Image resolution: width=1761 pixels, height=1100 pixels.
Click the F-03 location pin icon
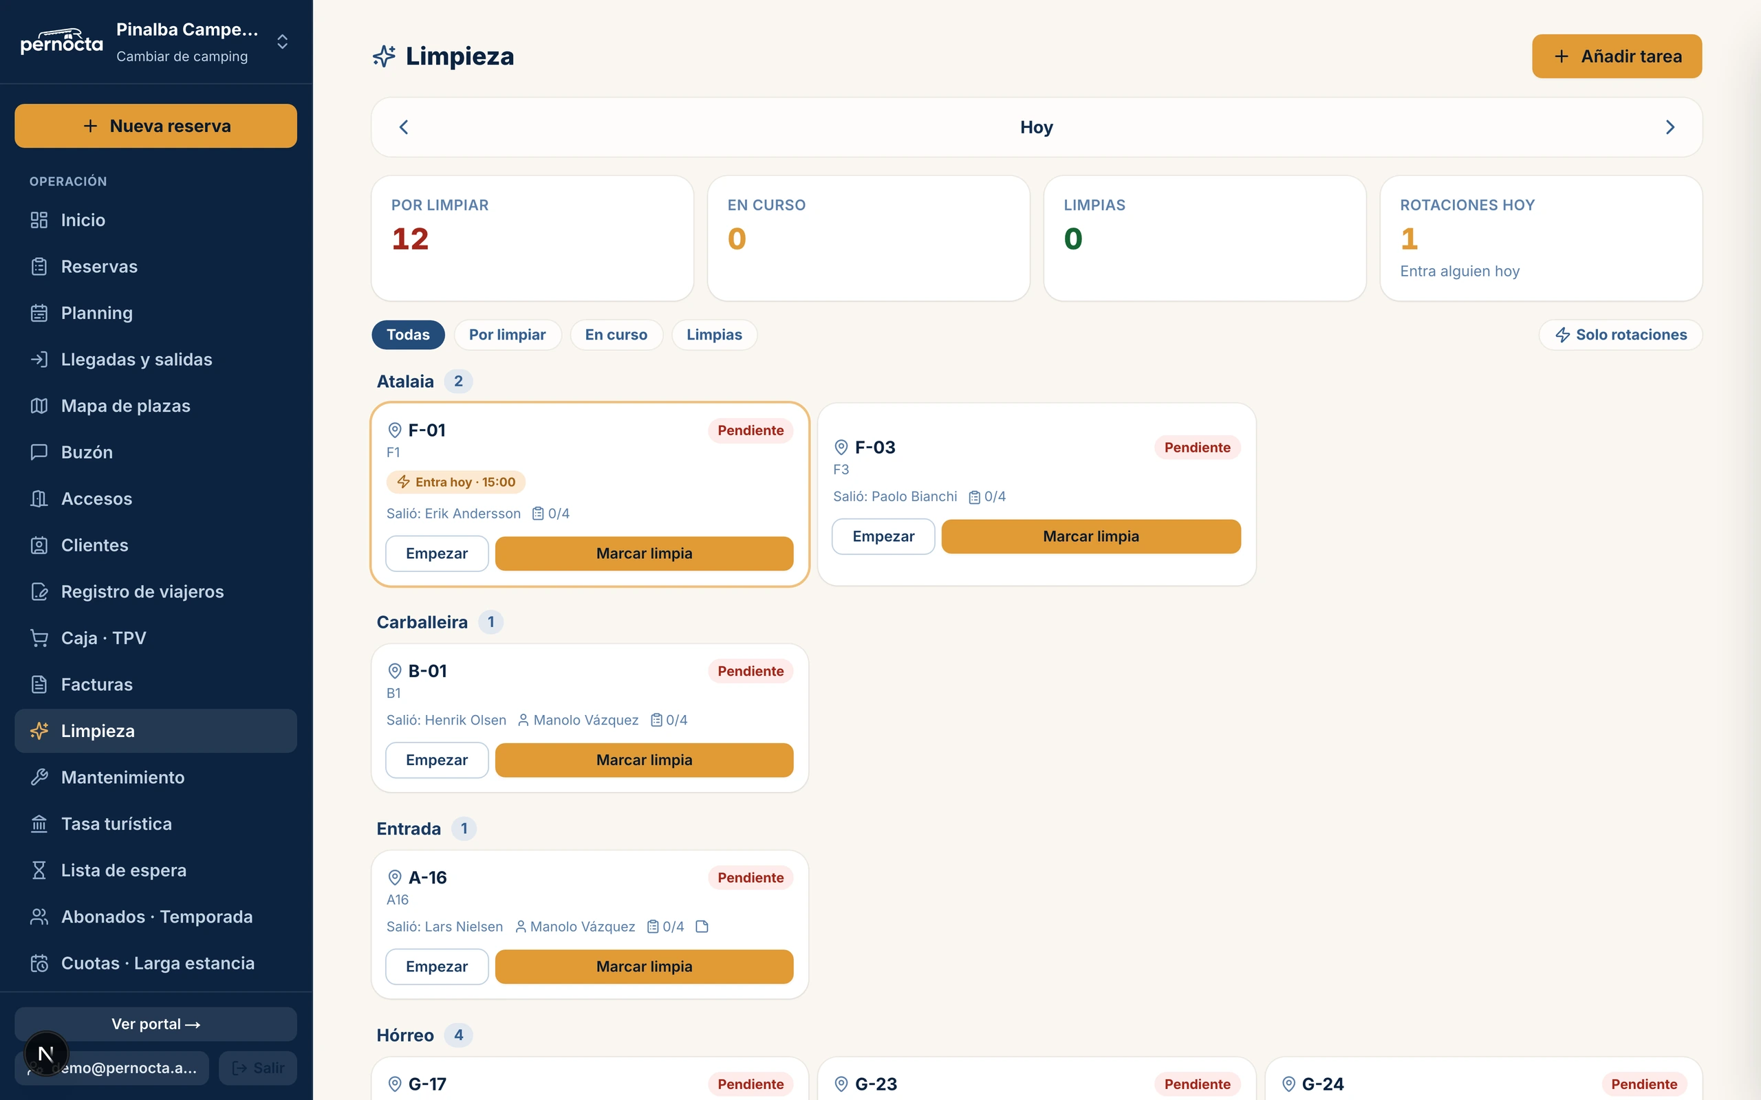click(841, 448)
